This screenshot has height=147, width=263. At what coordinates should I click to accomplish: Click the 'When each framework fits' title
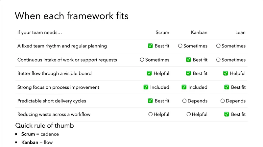(72, 16)
